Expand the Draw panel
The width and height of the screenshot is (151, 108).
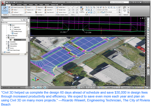coord(73,15)
